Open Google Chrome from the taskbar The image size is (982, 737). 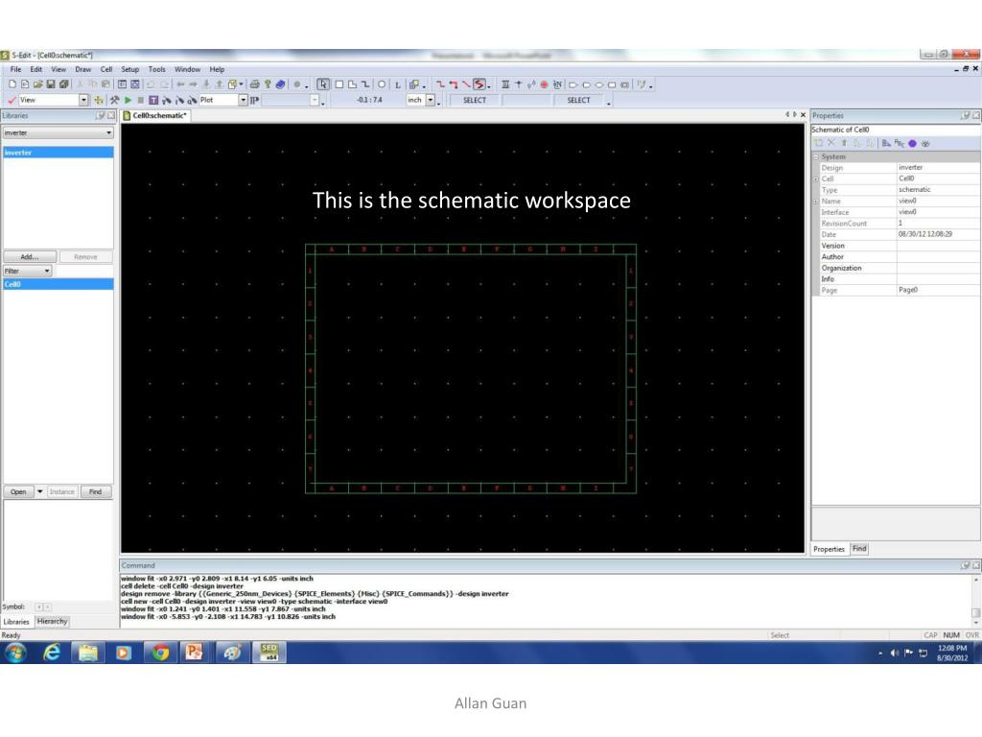pyautogui.click(x=161, y=653)
